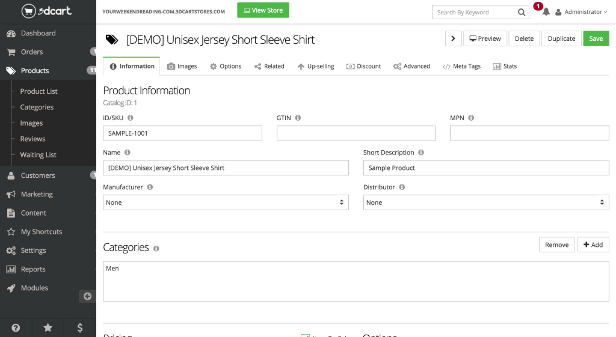The width and height of the screenshot is (616, 337).
Task: Open Product List in sidebar
Action: [x=39, y=91]
